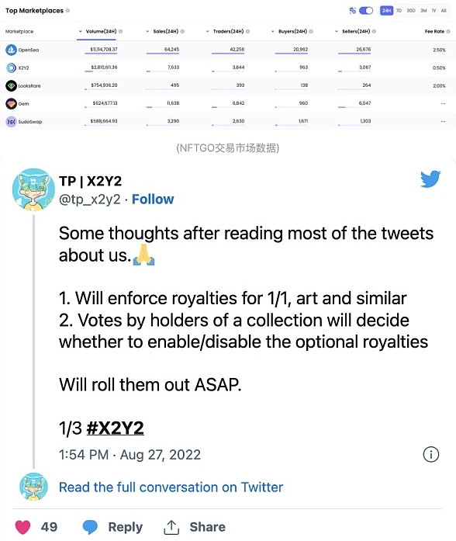Image resolution: width=456 pixels, height=541 pixels.
Task: Open the tweet info circle icon
Action: (431, 454)
